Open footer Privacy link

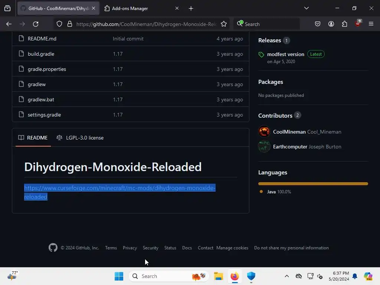coord(130,248)
